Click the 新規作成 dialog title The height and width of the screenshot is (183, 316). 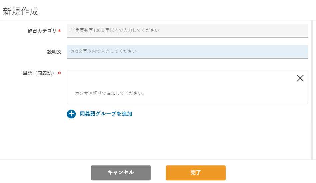point(21,11)
